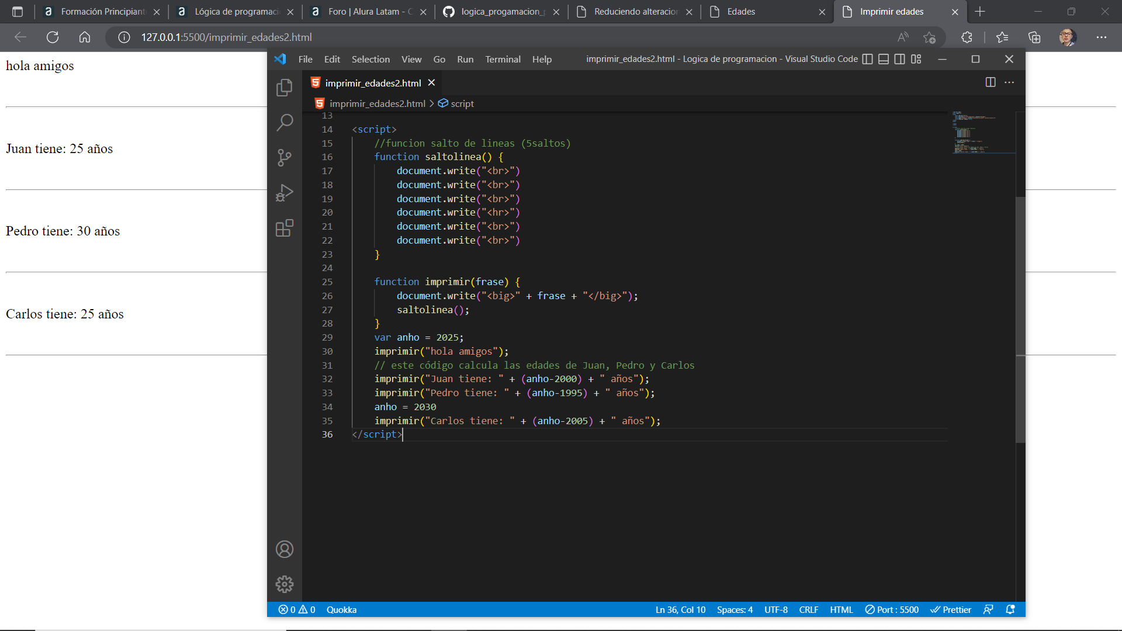
Task: Click the Ln 36, Col 10 position indicator
Action: [680, 609]
